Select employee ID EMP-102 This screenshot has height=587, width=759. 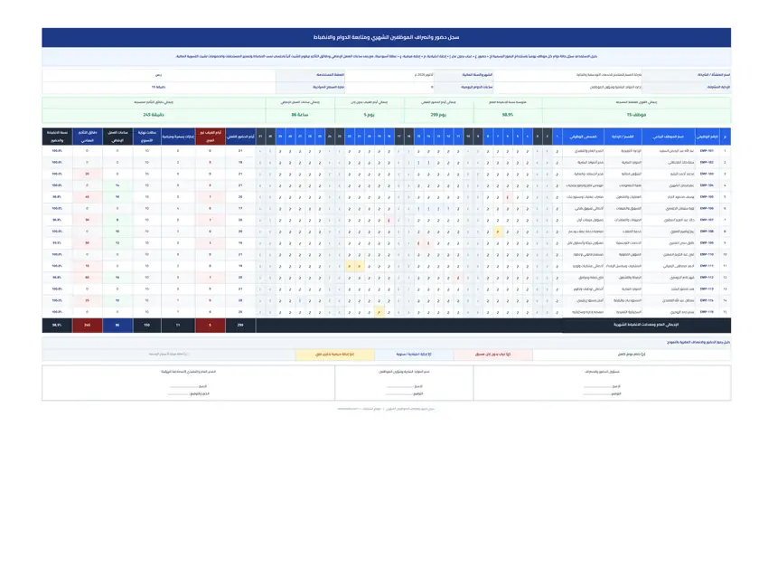tap(707, 163)
